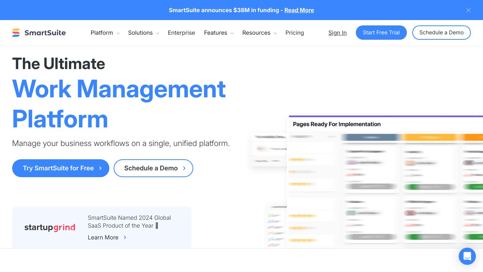Click Start Free Trial button

[x=381, y=33]
